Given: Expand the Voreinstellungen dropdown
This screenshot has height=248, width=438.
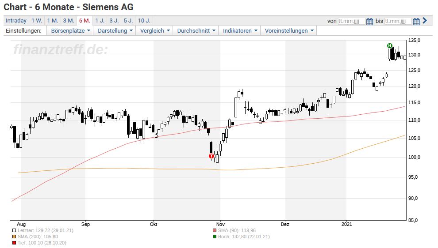Looking at the screenshot, I should 289,30.
